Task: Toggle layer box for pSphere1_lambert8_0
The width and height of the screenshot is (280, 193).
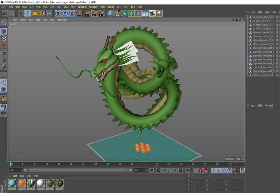Action: click(x=277, y=48)
